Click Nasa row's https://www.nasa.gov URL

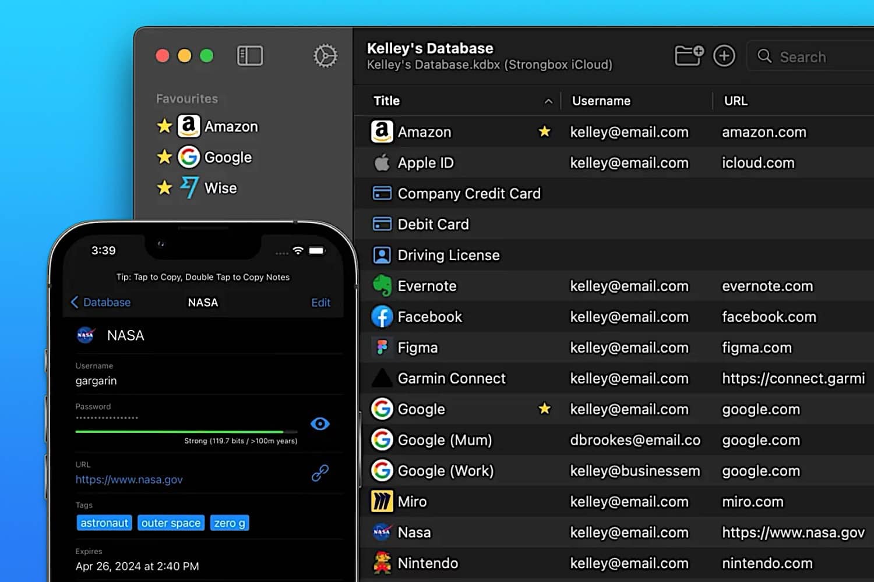794,533
